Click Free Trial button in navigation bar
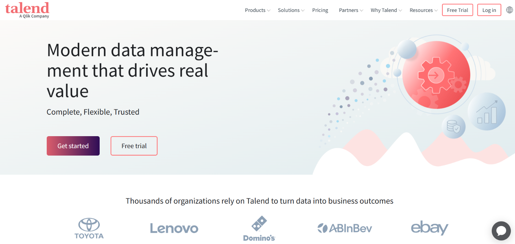Image resolution: width=515 pixels, height=244 pixels. click(457, 10)
